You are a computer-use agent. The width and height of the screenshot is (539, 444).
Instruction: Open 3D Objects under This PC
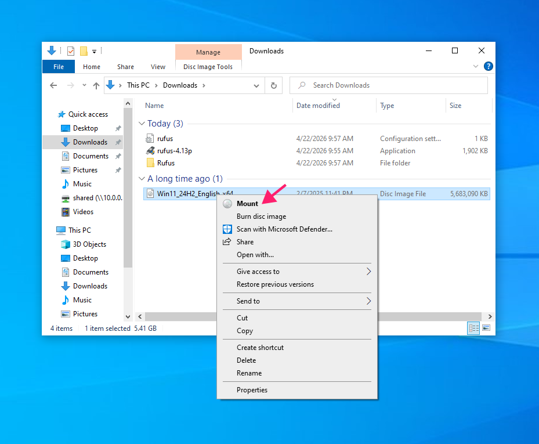tap(89, 244)
